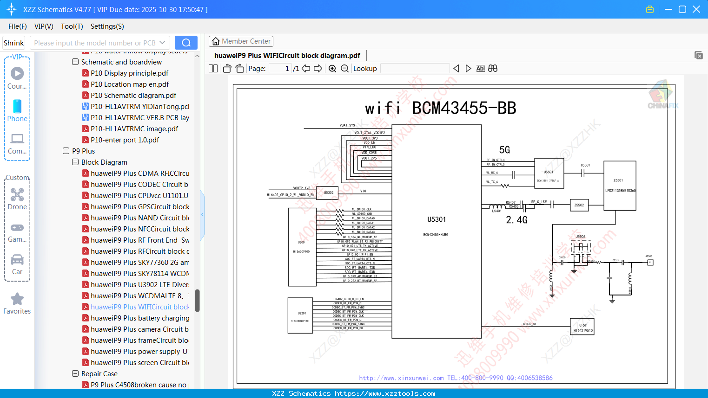Open the Drone category

pos(17,199)
